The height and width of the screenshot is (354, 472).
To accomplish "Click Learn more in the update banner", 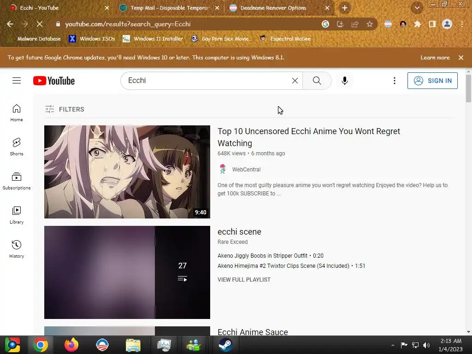I will tap(435, 58).
